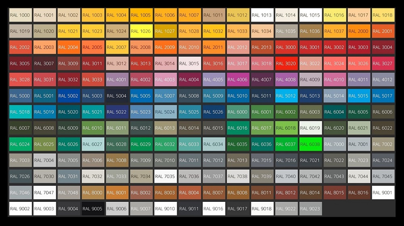Viewport: 404px width, 226px height.
Task: Choose the RAL 3012 beige red swatch
Action: click(x=117, y=63)
